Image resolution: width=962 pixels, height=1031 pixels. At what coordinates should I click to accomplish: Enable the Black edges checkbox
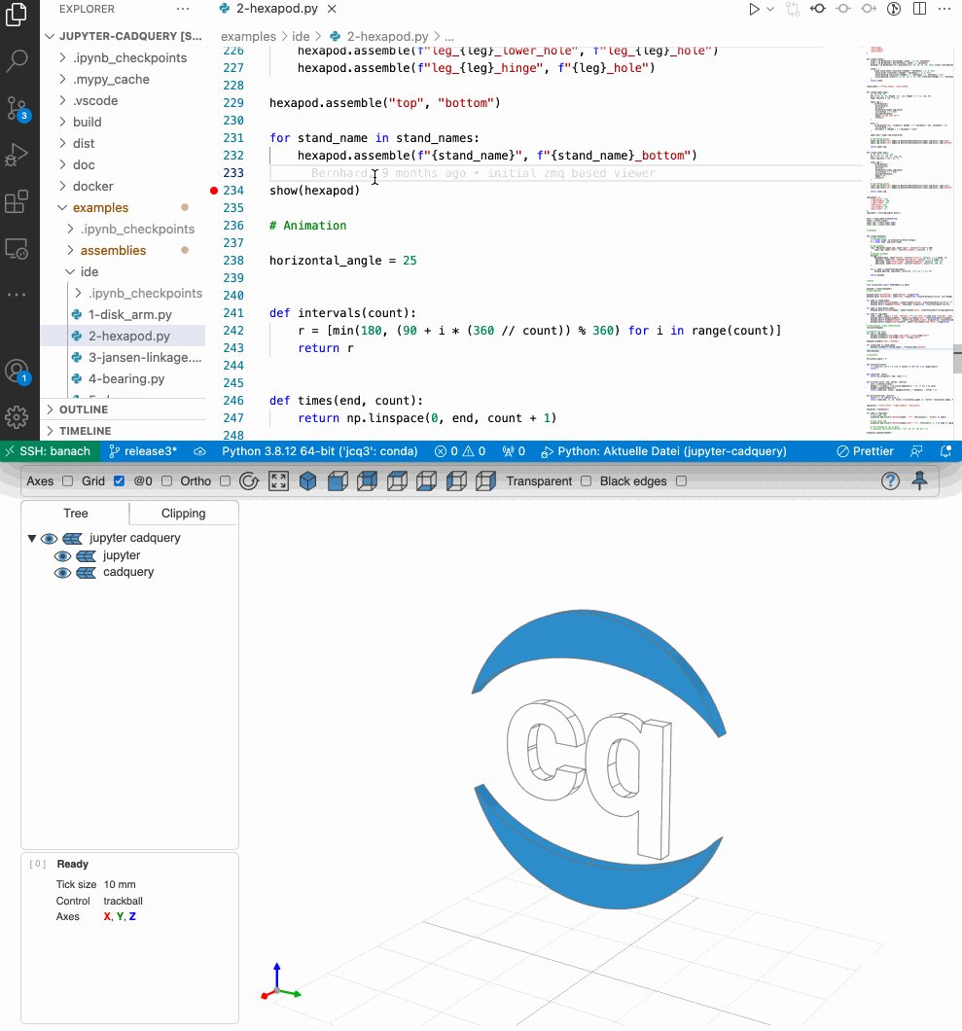tap(681, 481)
